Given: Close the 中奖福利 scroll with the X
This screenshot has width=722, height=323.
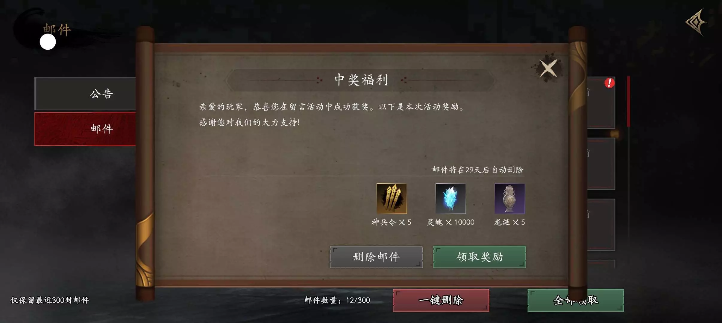Looking at the screenshot, I should pyautogui.click(x=548, y=68).
